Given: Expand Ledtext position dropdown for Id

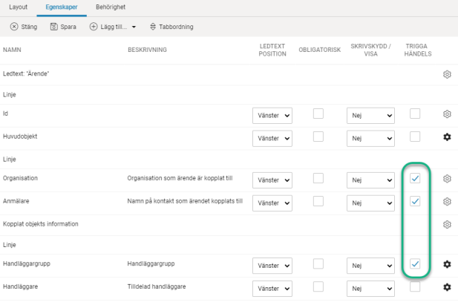Looking at the screenshot, I should pos(272,115).
